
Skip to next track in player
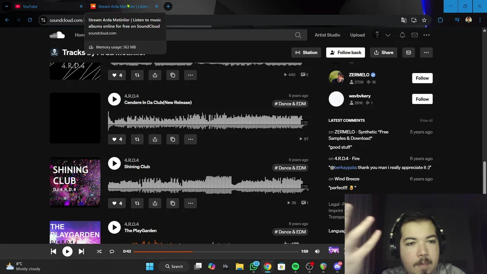click(x=81, y=251)
